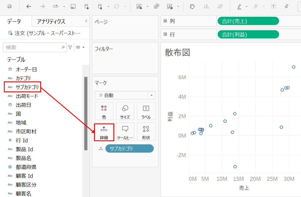Screen dimensions: 301x197
Task: Open clear sheet dropdown arrow
Action: click(x=178, y=7)
